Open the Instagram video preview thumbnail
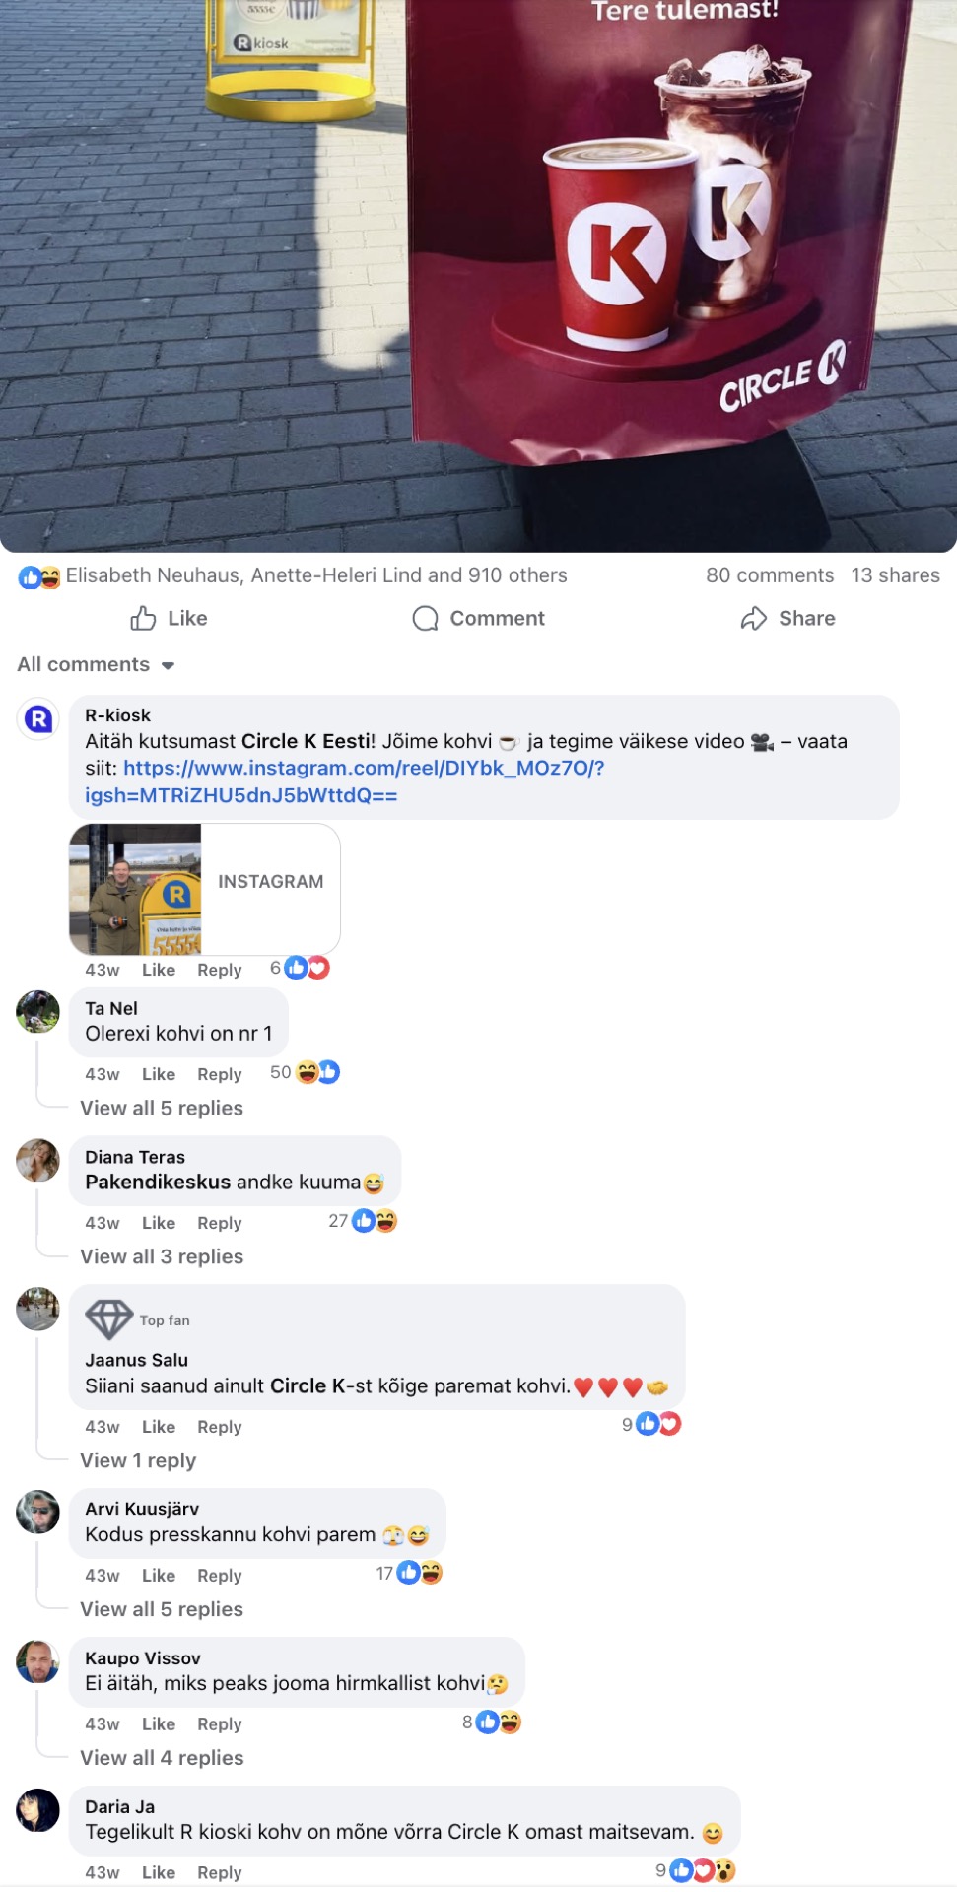 (x=135, y=889)
